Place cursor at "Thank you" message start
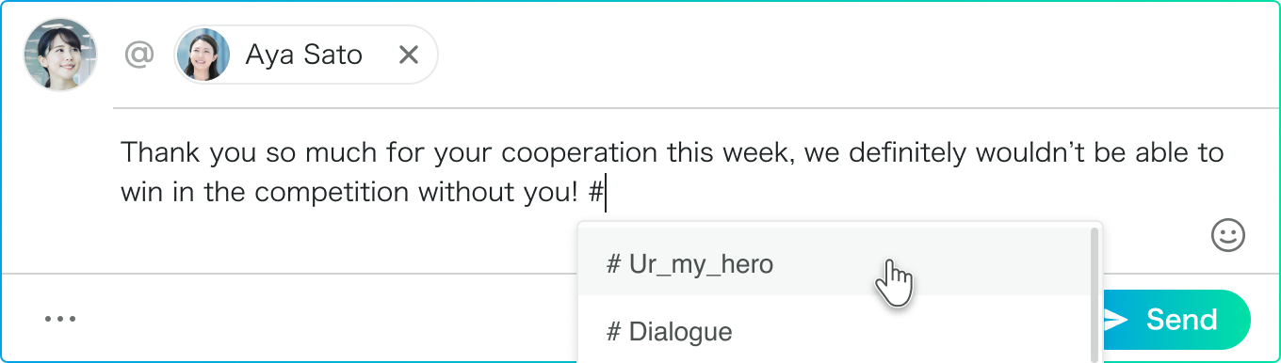The image size is (1281, 363). [x=122, y=153]
